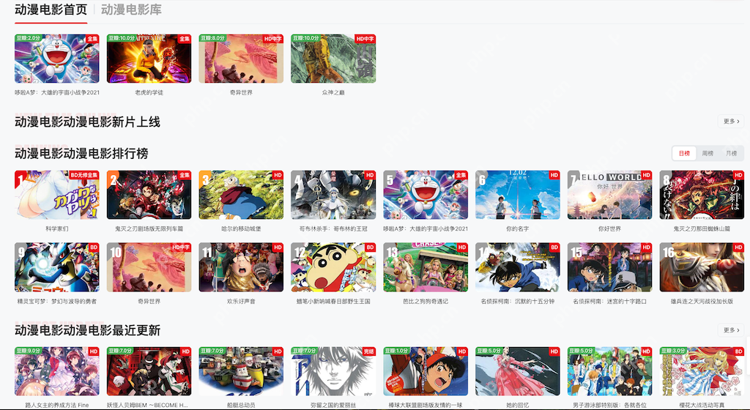
Task: Open rank 1 科学家们 poster
Action: [x=57, y=195]
